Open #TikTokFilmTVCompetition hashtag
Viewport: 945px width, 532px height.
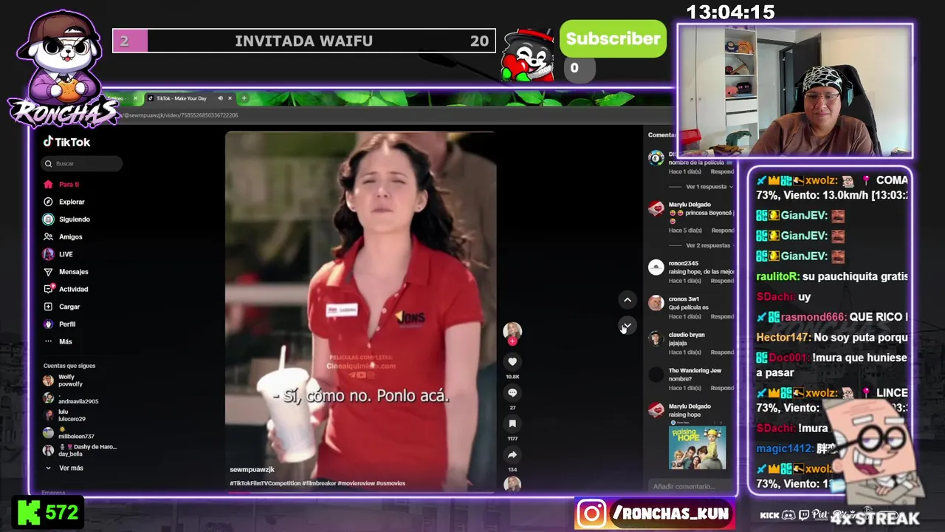coord(264,483)
